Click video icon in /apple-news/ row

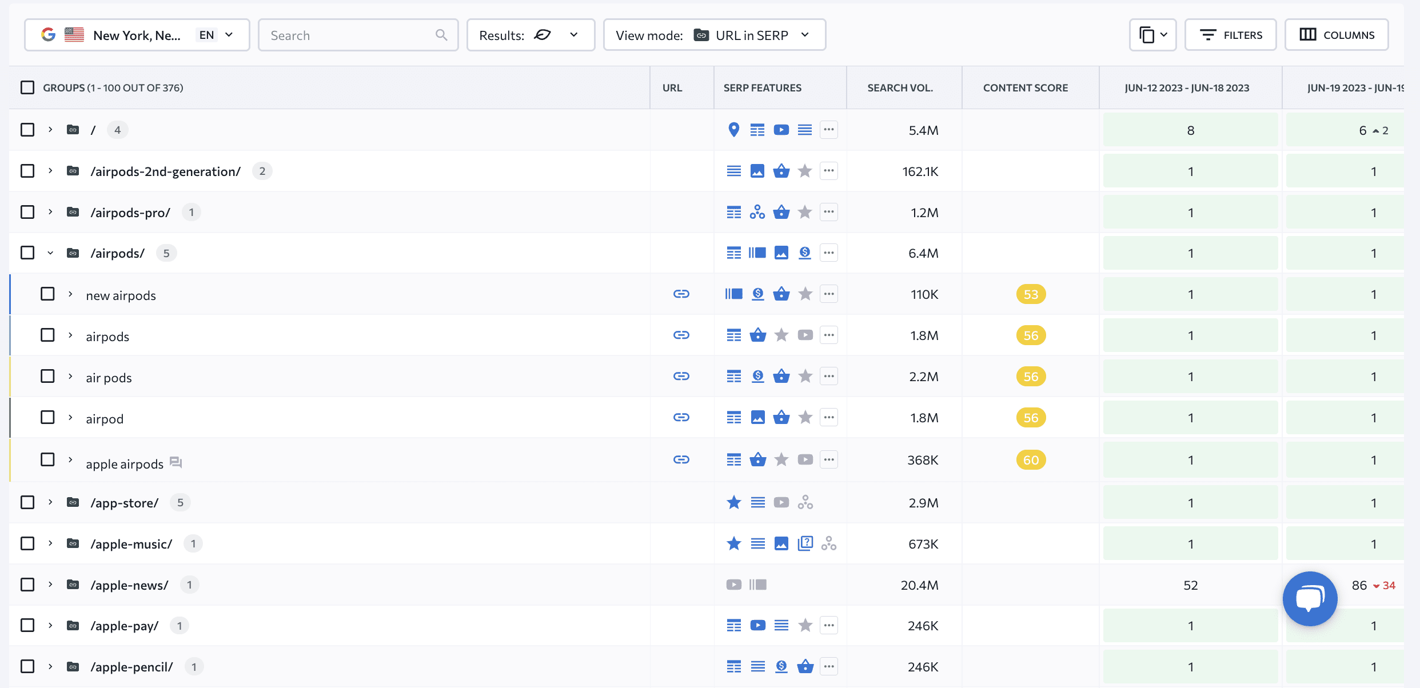734,585
